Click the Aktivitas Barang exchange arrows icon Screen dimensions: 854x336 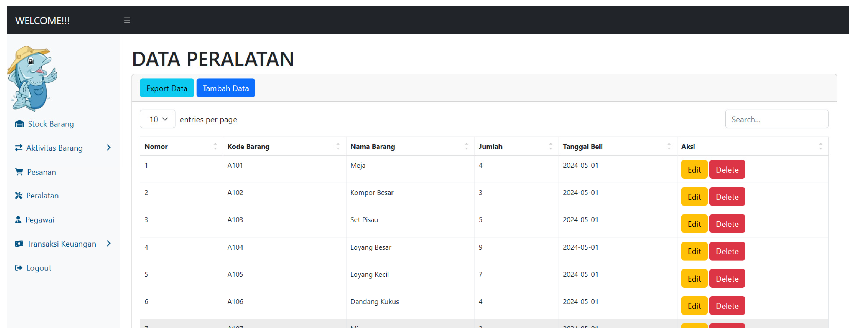[19, 148]
